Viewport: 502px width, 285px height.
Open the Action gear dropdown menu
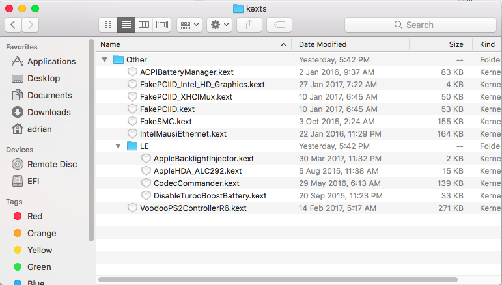coord(219,25)
